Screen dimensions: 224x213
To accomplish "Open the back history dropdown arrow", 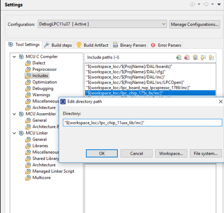I will (199, 4).
